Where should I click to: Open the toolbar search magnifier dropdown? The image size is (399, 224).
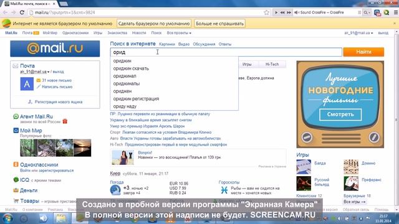click(367, 12)
